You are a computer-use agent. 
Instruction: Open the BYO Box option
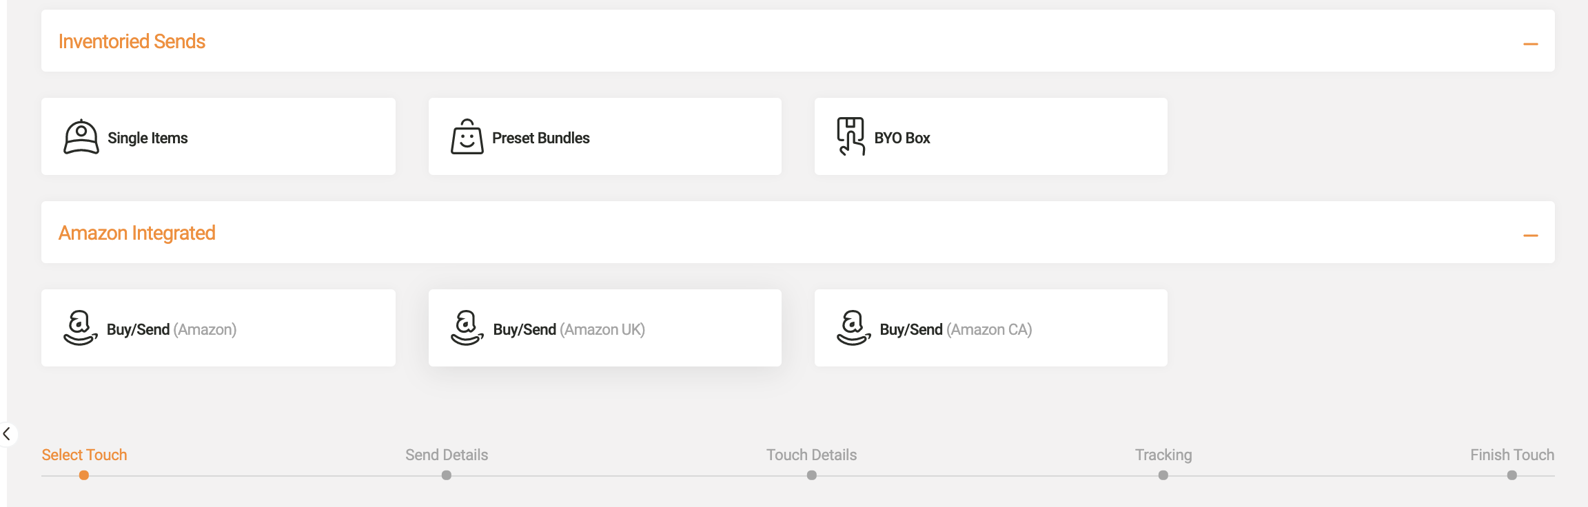pos(991,136)
